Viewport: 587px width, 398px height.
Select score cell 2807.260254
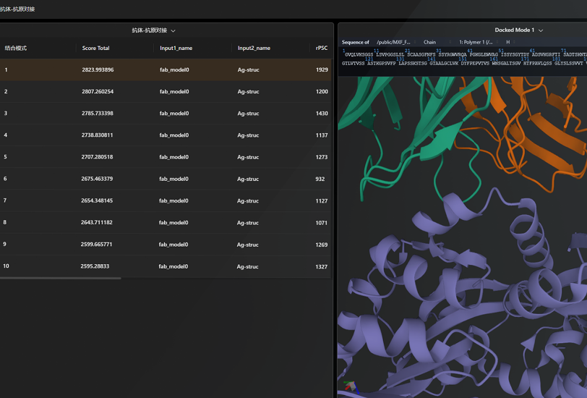pos(98,91)
